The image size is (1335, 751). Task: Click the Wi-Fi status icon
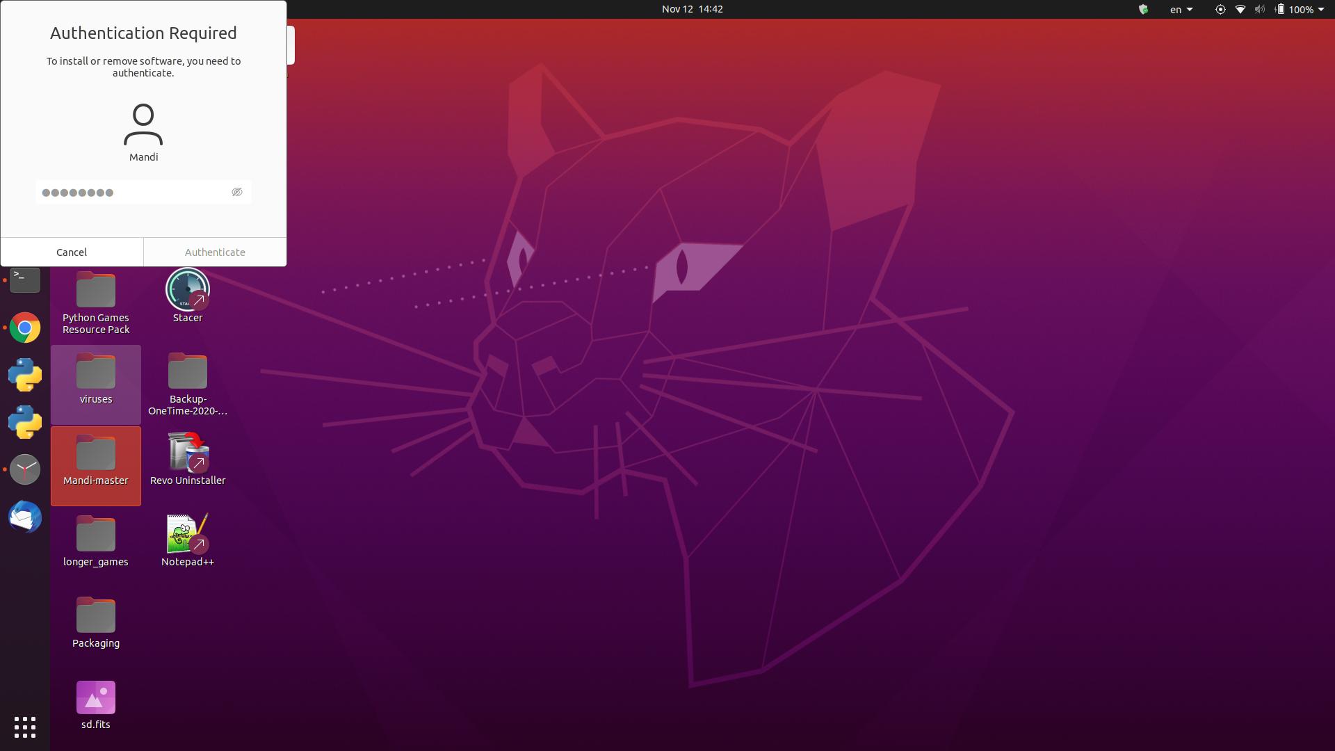coord(1240,9)
